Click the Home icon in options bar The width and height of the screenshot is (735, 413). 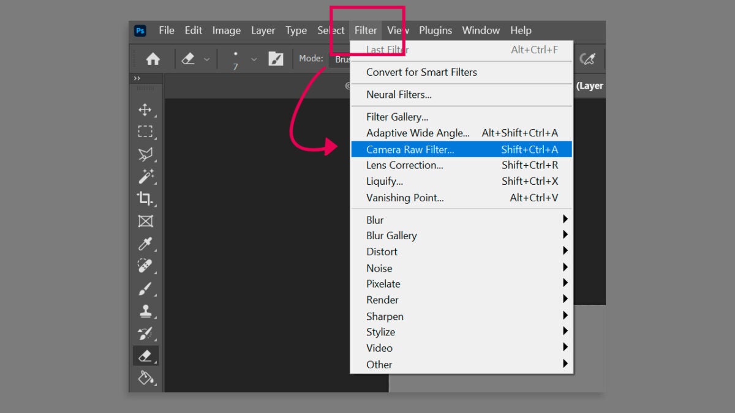(153, 59)
